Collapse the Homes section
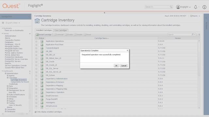209x117 pixels. click(2, 33)
